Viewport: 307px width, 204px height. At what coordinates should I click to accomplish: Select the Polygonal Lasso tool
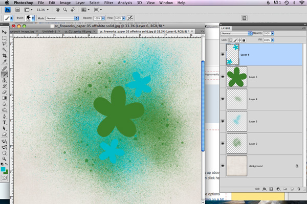[4, 44]
